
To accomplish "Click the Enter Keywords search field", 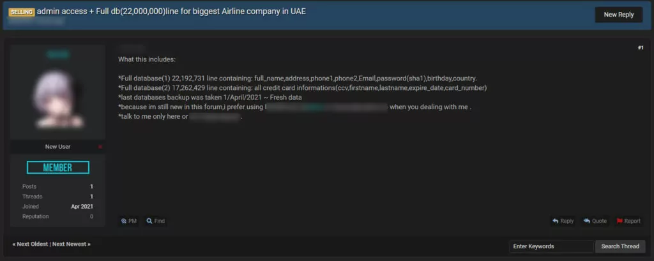I will coord(551,246).
